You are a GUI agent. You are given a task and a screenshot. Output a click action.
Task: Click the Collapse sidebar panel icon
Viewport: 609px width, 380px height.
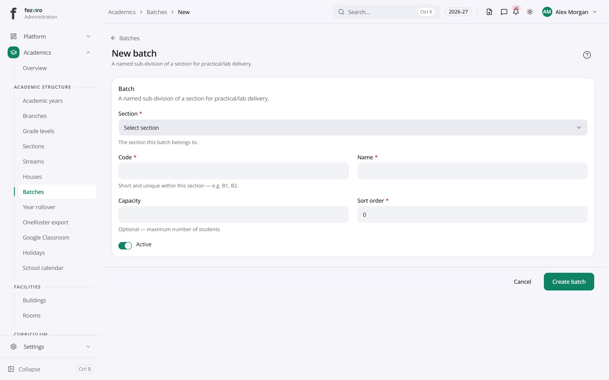[x=11, y=369]
